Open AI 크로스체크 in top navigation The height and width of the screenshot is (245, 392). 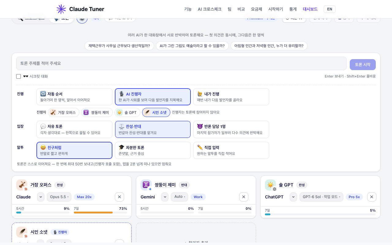(x=209, y=9)
